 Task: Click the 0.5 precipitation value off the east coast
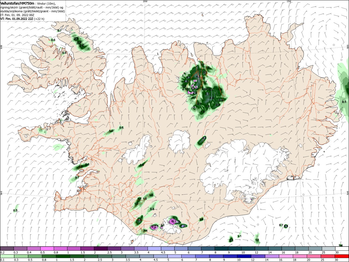(x=344, y=102)
